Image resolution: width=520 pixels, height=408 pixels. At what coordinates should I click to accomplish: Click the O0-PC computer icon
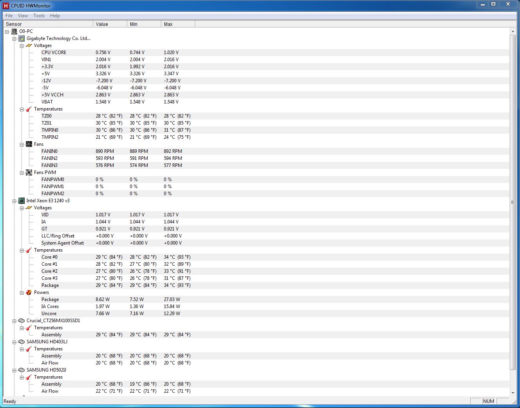click(x=14, y=31)
